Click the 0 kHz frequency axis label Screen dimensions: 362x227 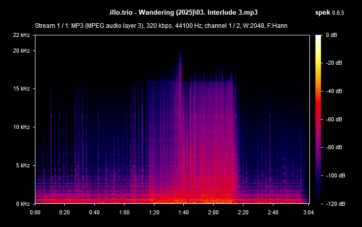(23, 204)
